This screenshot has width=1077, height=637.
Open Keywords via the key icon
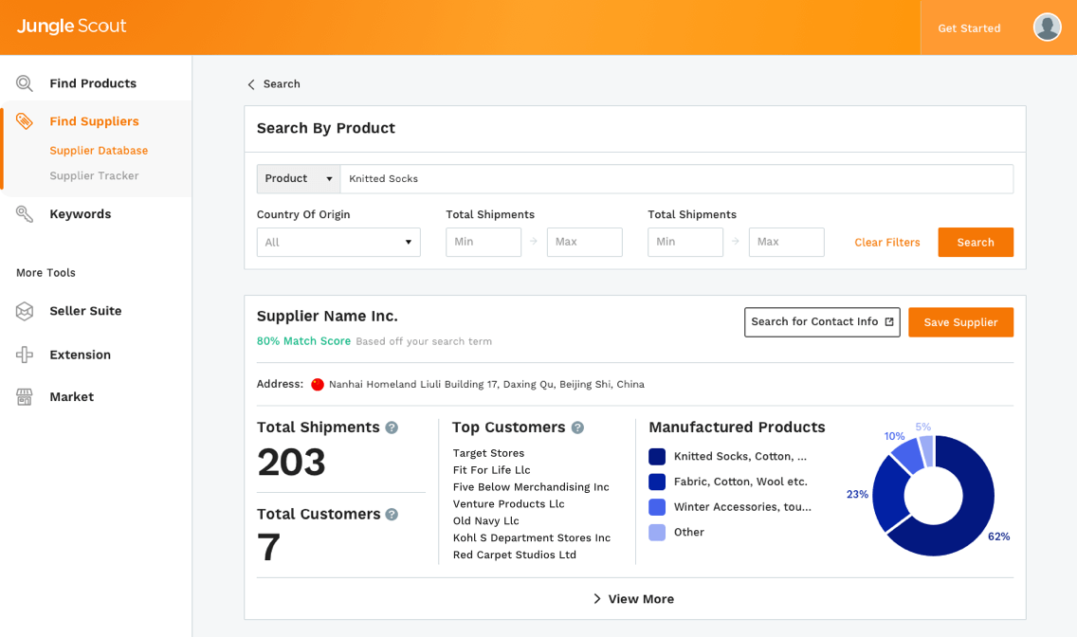coord(27,213)
